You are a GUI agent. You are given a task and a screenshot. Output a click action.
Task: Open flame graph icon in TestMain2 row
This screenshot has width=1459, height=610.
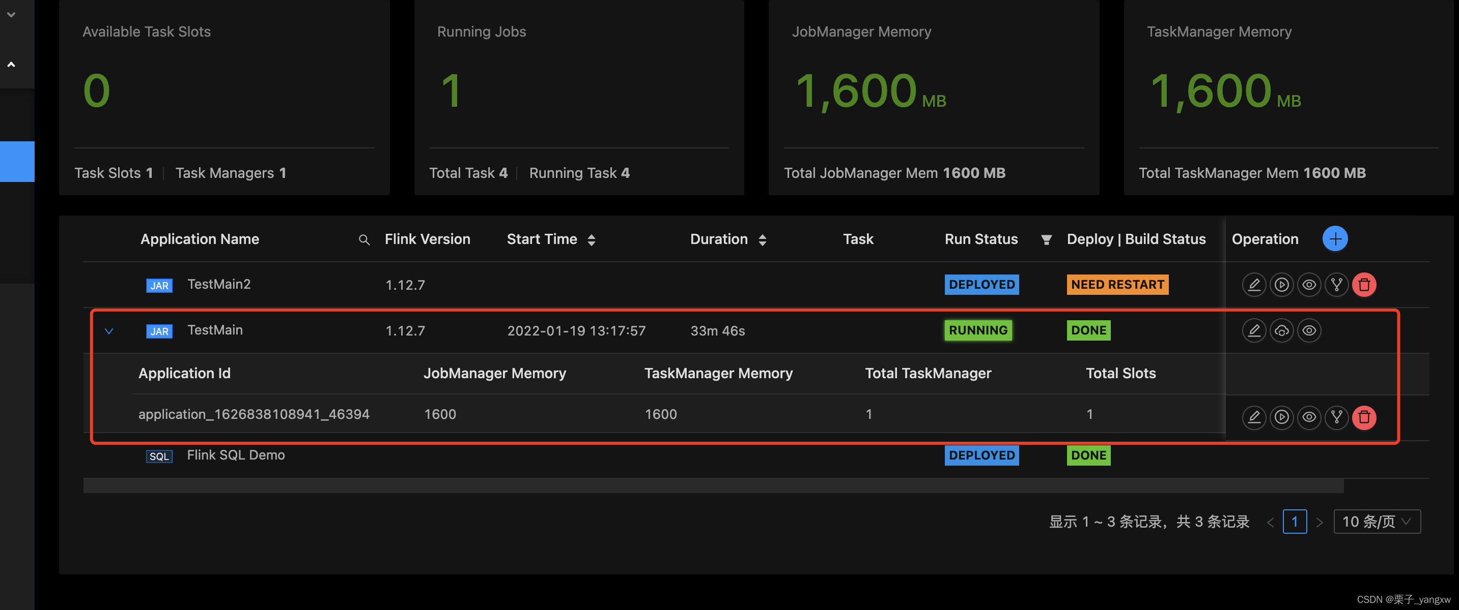(1336, 284)
